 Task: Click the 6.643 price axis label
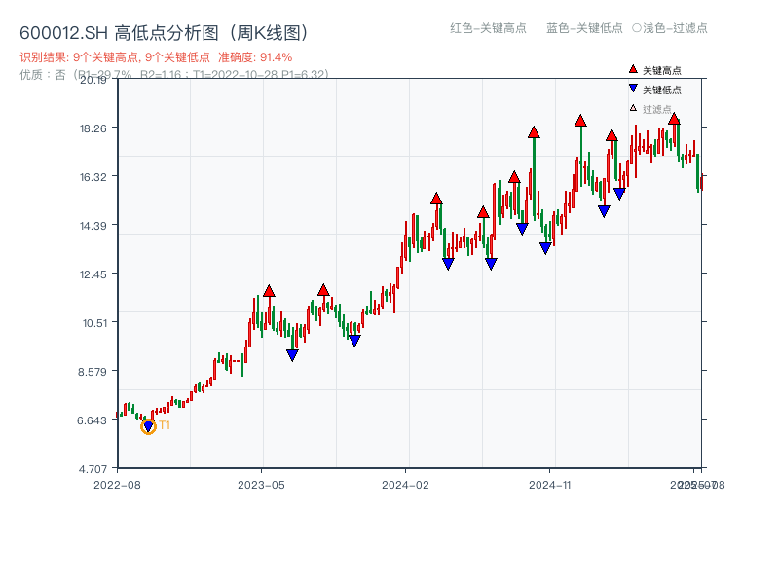click(x=92, y=420)
